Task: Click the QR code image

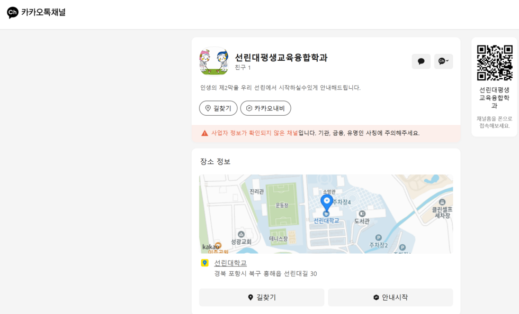Action: click(x=495, y=63)
